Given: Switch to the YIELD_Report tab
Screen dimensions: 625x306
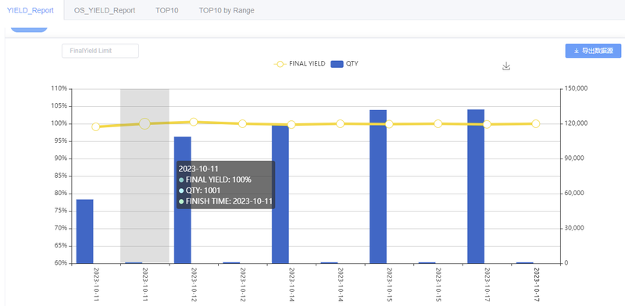Looking at the screenshot, I should (x=30, y=10).
